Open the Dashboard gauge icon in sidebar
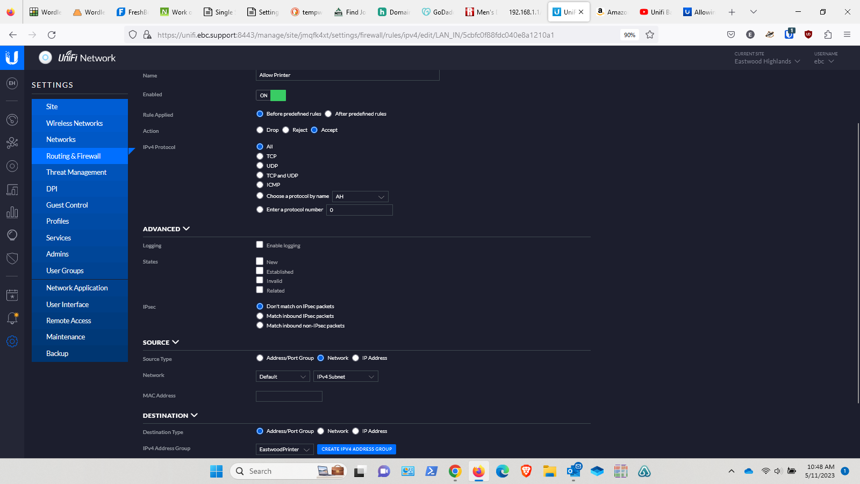Image resolution: width=860 pixels, height=484 pixels. coord(12,120)
